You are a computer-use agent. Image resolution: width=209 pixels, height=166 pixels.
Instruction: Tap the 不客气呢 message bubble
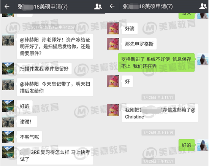click(x=29, y=137)
